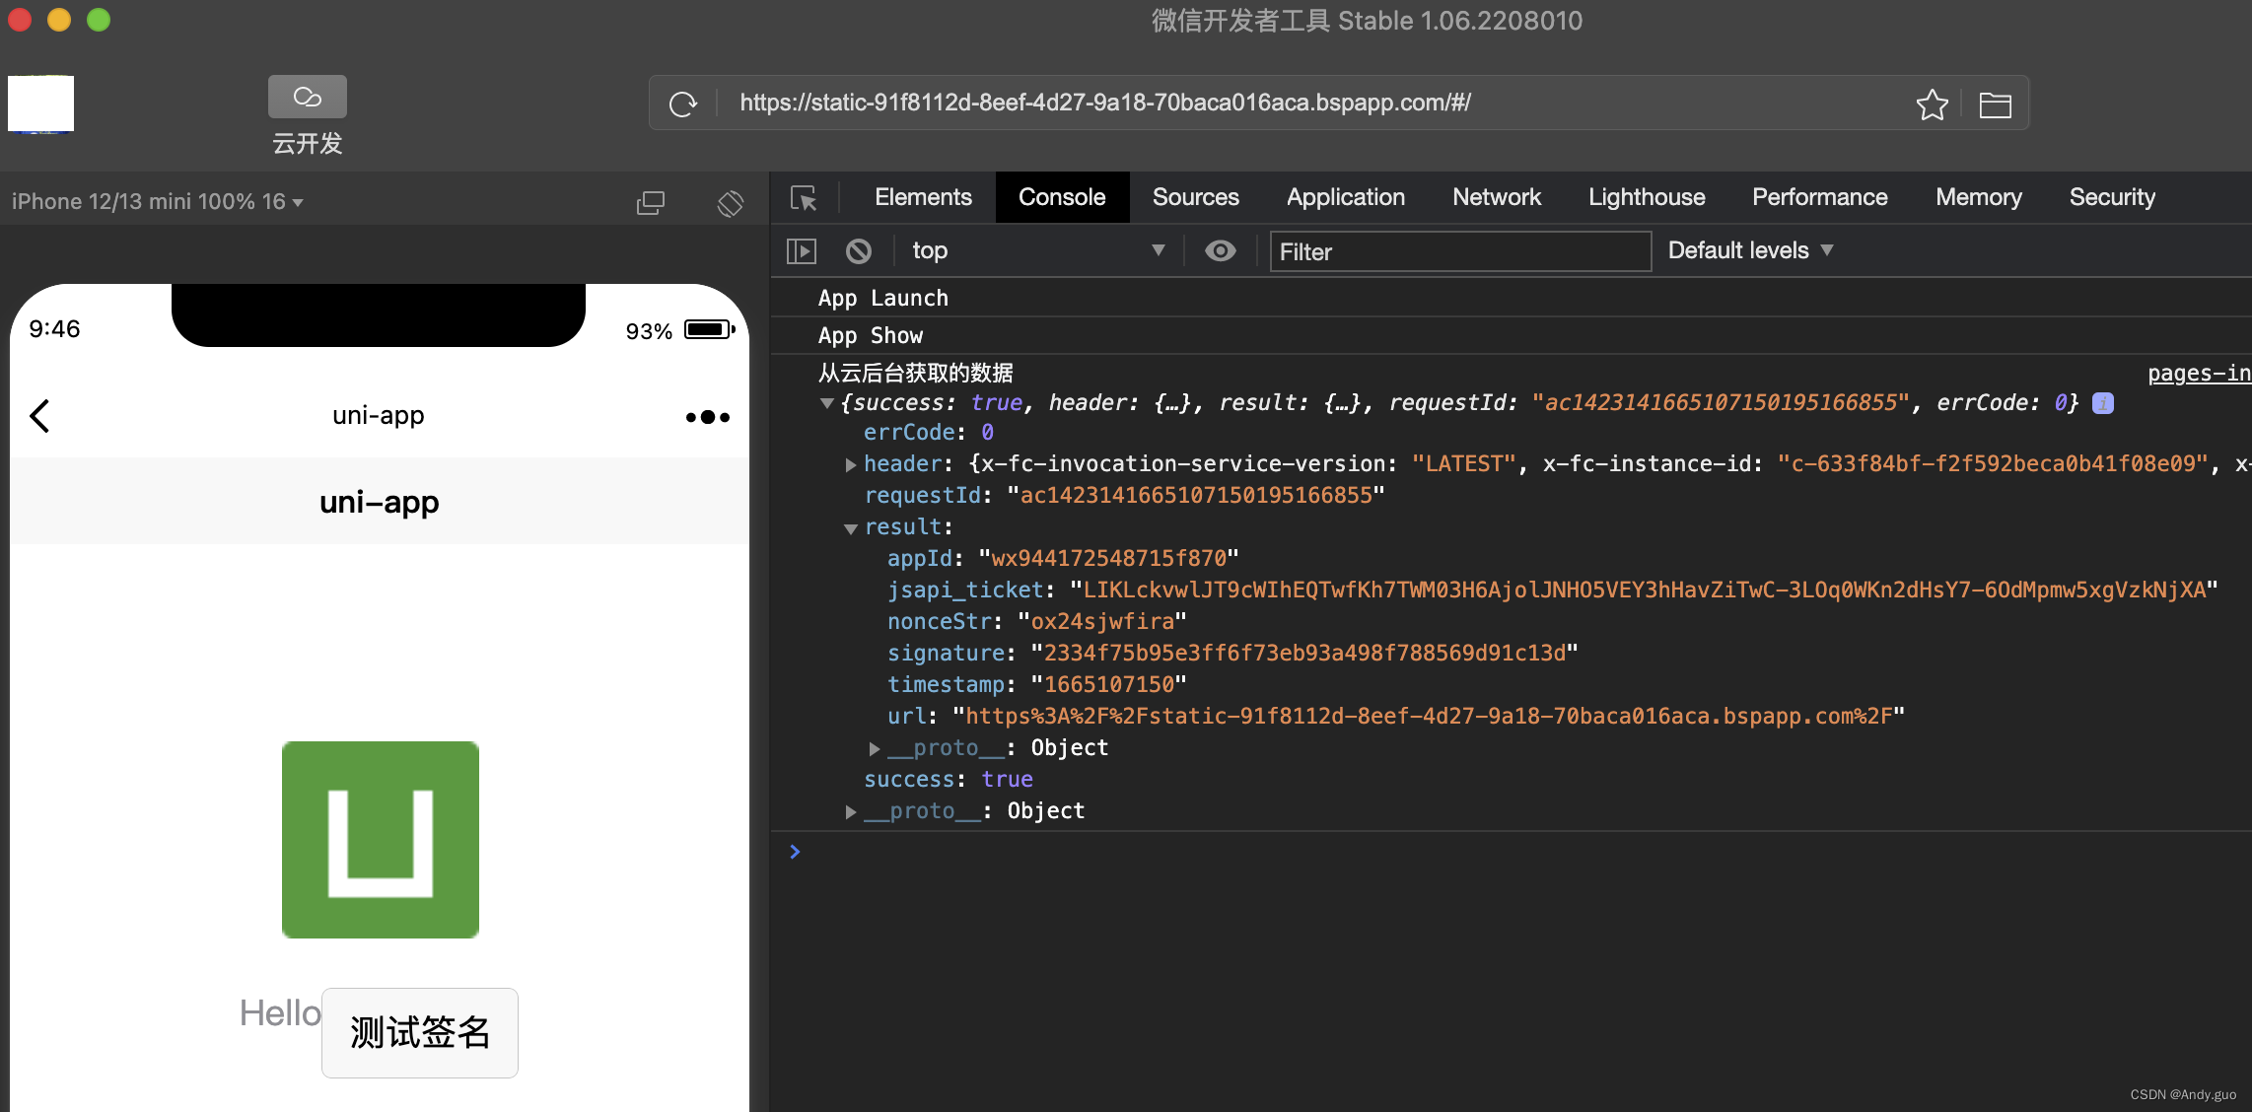Screen dimensions: 2252x1112
Task: Select the timestamp value 1665107150
Action: [x=1108, y=685]
